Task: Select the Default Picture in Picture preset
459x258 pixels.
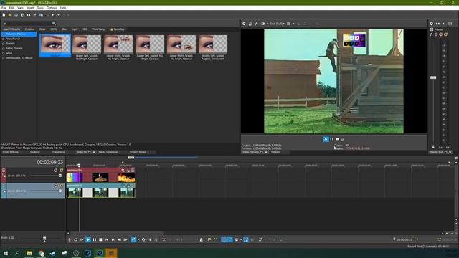Action: tap(55, 45)
